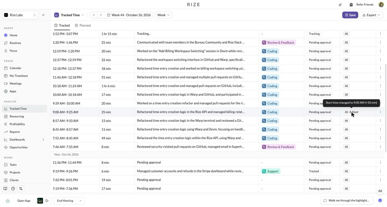Open Opportunities in the sidebar

[24, 147]
